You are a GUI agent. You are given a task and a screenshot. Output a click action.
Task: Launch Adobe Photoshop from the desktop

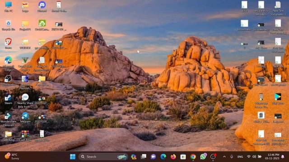point(25,82)
